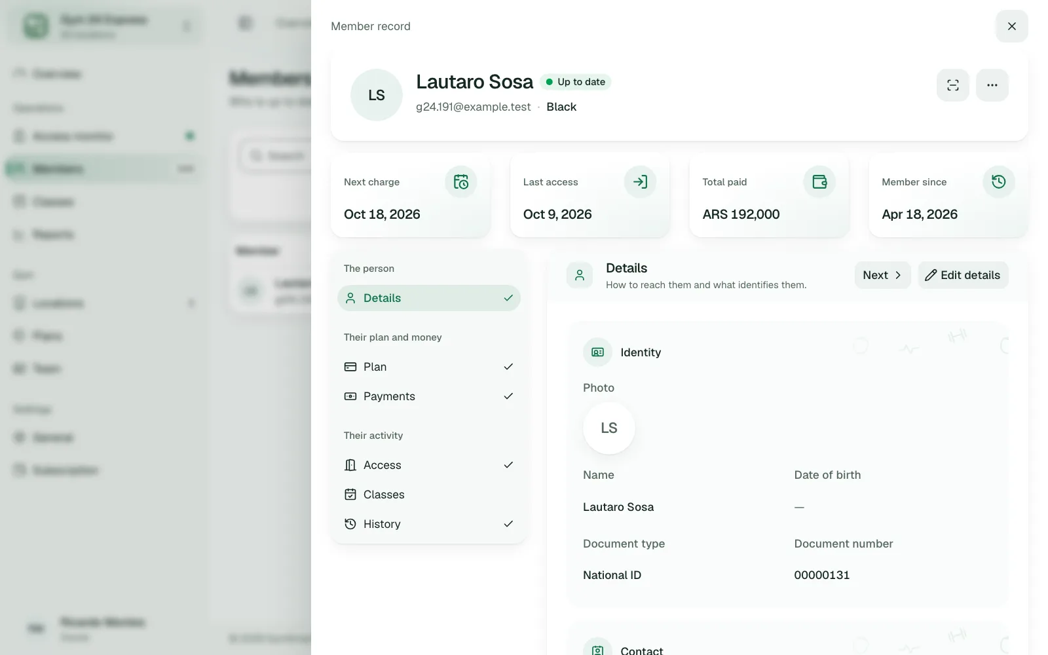
Task: Click the LS avatar in header
Action: tap(377, 95)
